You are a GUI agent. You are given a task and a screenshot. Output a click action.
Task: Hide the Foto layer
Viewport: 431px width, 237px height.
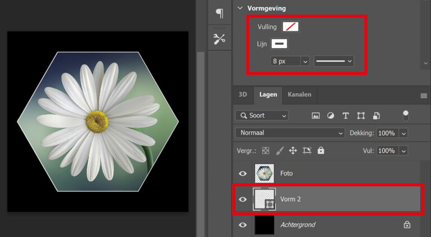coord(242,174)
